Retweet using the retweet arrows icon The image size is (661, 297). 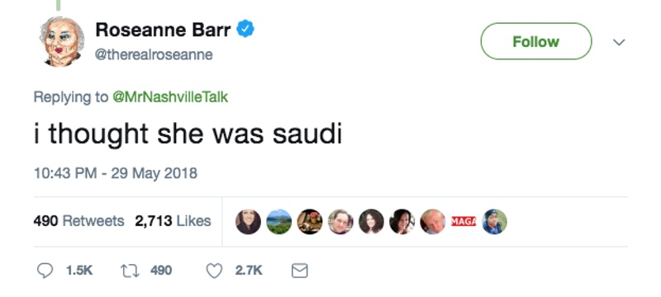(x=130, y=271)
